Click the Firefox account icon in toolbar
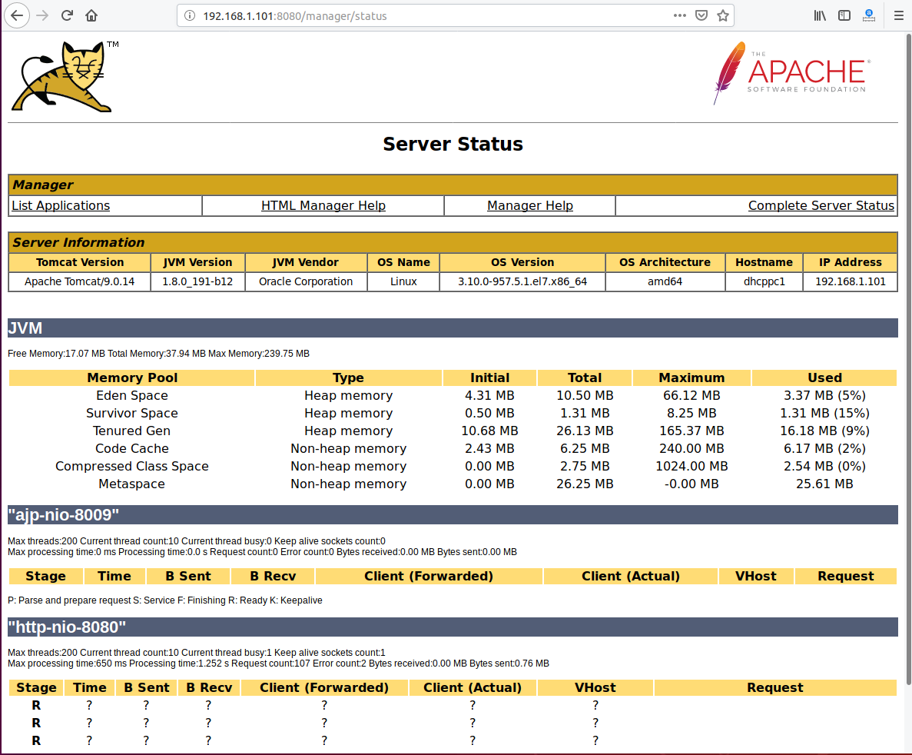 869,15
